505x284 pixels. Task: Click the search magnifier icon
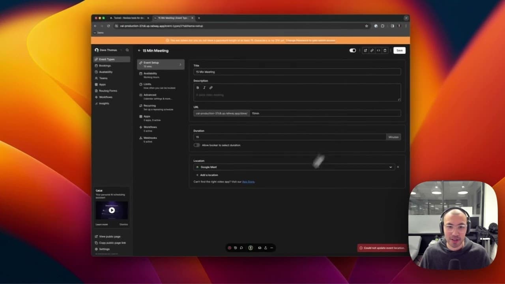point(127,50)
